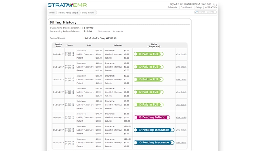265x151 pixels.
Task: Click Paid in Full status for 04/14/2017
Action: coord(148,79)
